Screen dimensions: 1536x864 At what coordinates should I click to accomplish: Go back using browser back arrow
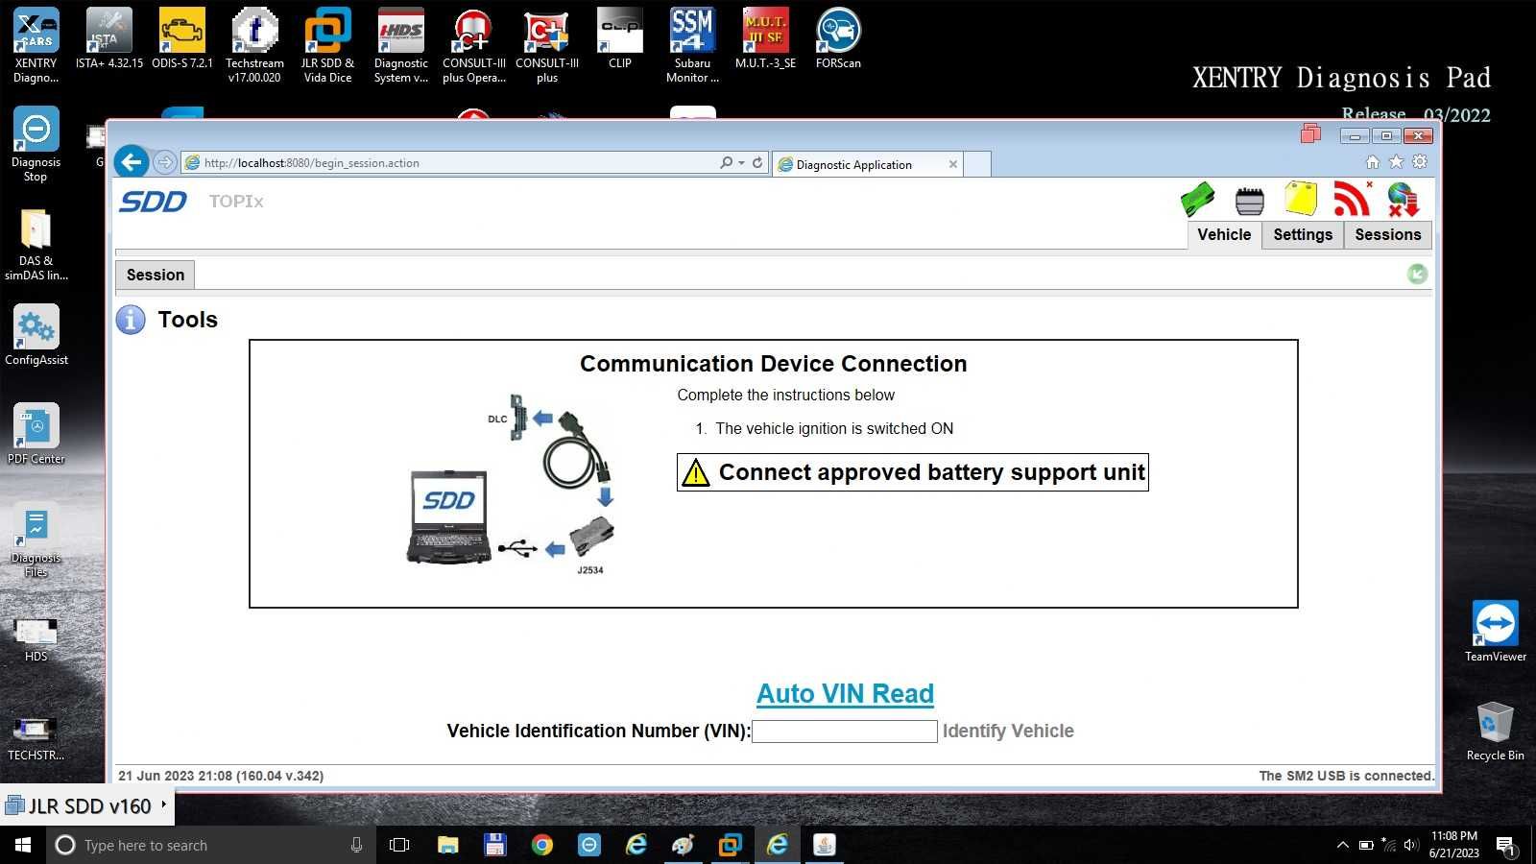coord(132,162)
